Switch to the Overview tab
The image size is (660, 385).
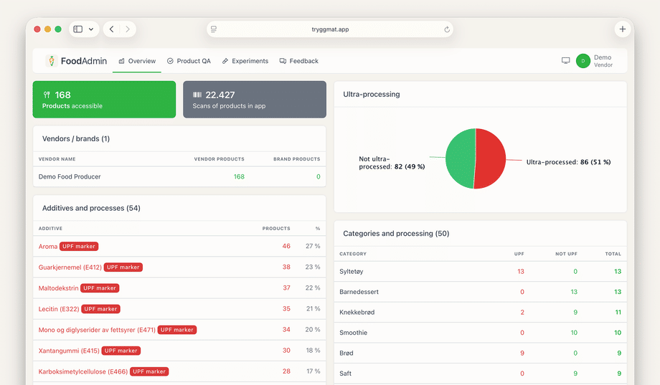click(137, 61)
